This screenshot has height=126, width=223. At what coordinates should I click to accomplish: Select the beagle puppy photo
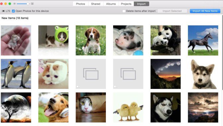[91, 40]
